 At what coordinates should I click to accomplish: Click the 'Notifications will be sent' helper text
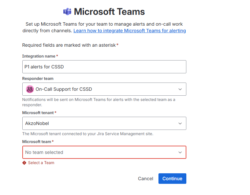click(x=99, y=102)
